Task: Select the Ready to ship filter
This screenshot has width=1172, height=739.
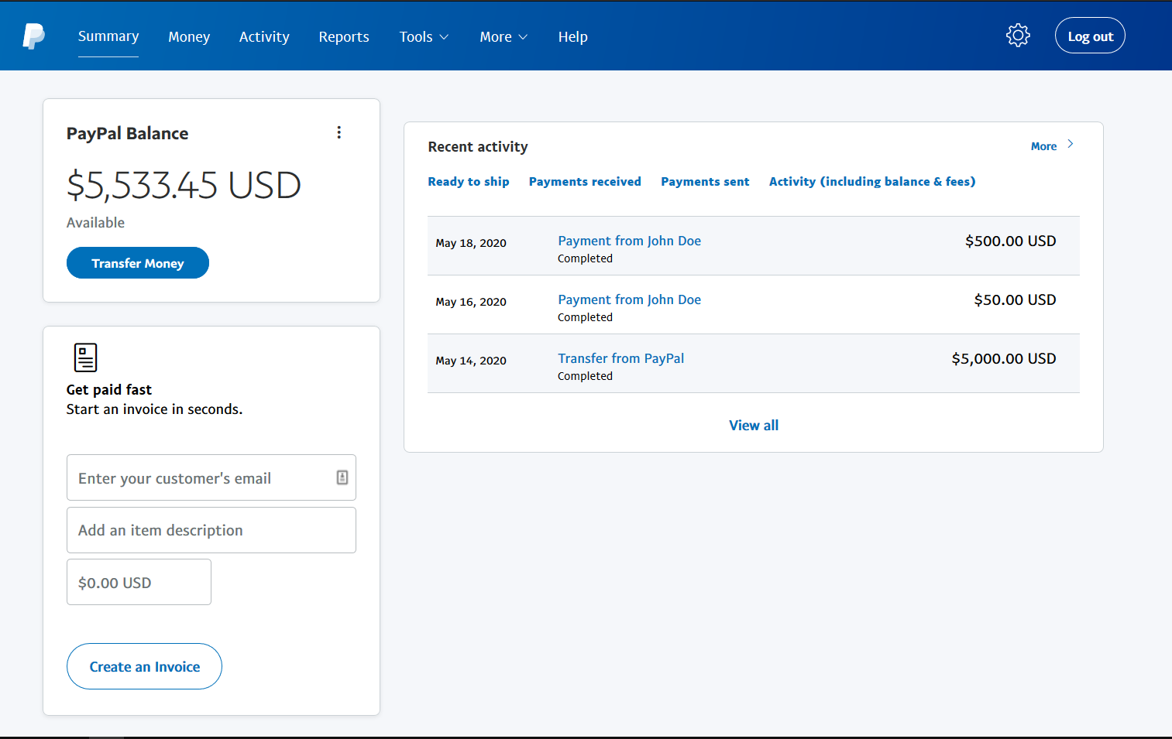Action: [x=468, y=182]
